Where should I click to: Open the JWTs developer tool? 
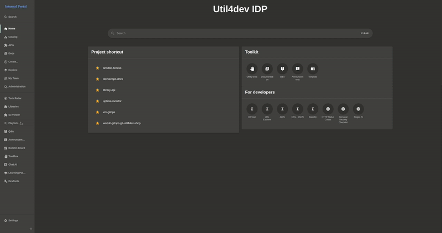282,109
